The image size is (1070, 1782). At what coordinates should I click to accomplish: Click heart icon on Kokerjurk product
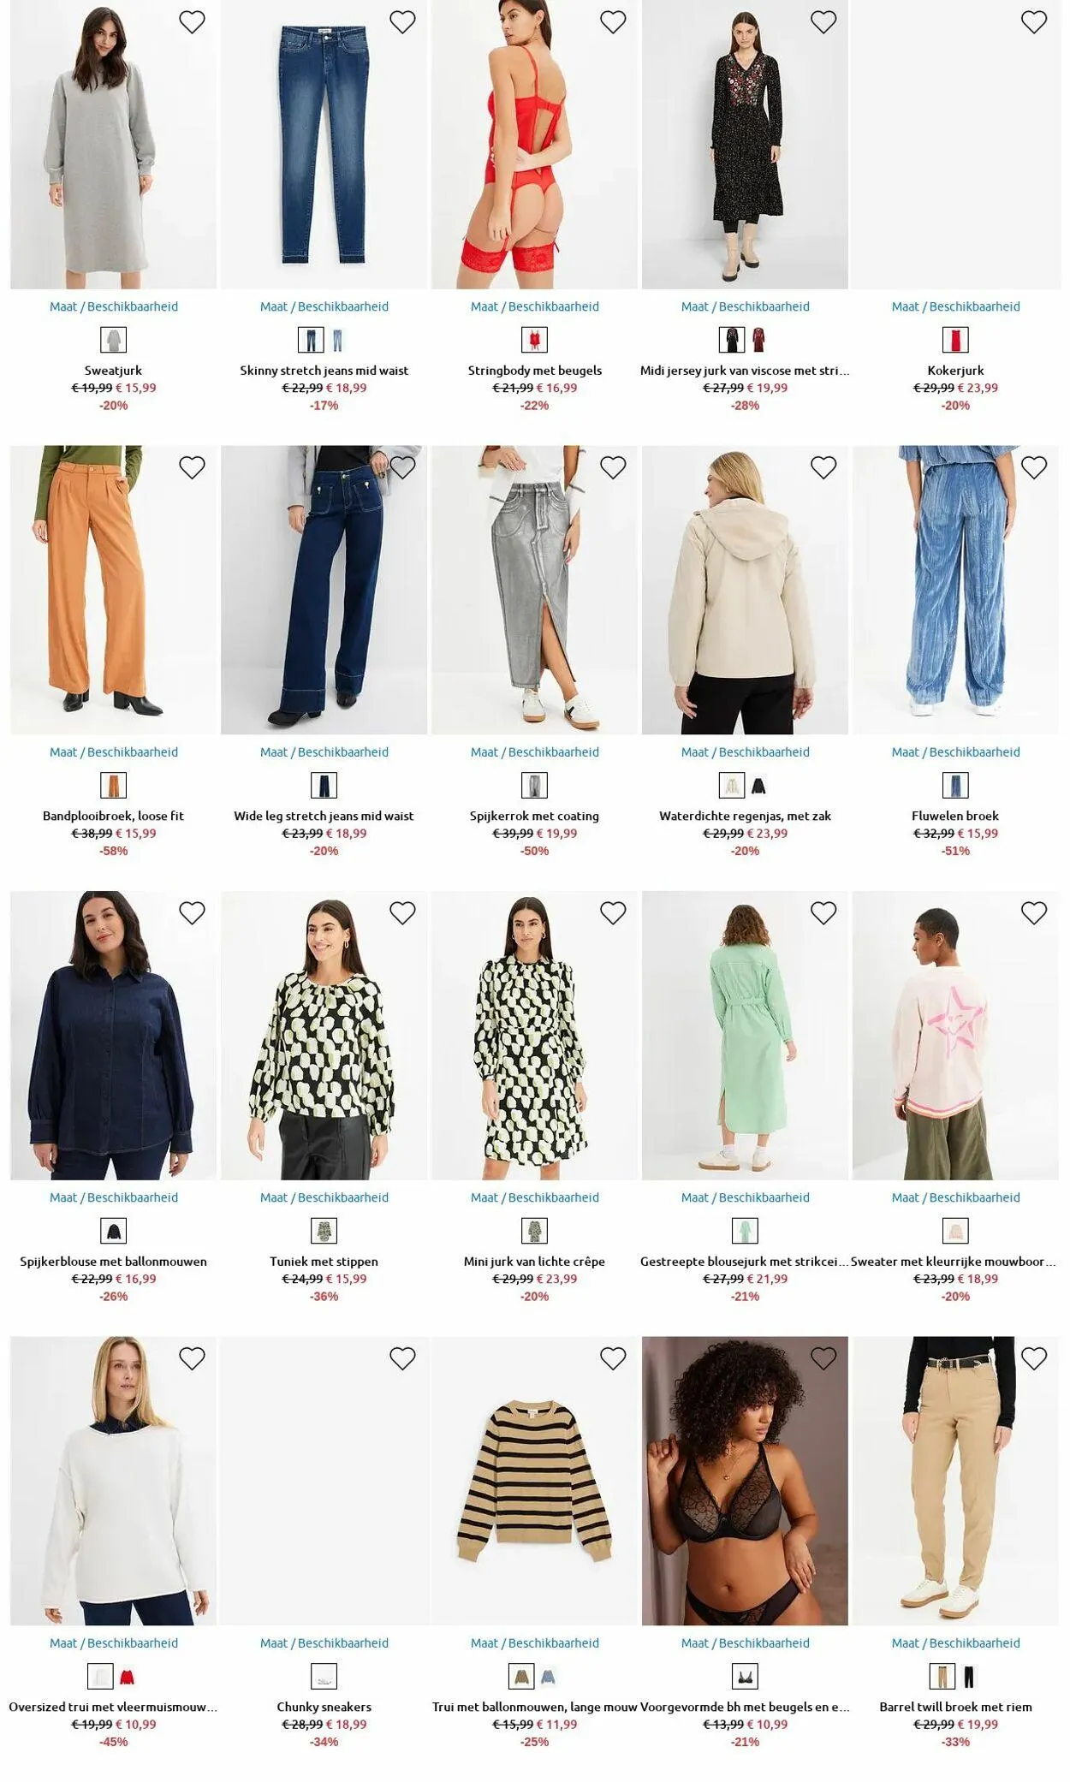tap(1034, 22)
